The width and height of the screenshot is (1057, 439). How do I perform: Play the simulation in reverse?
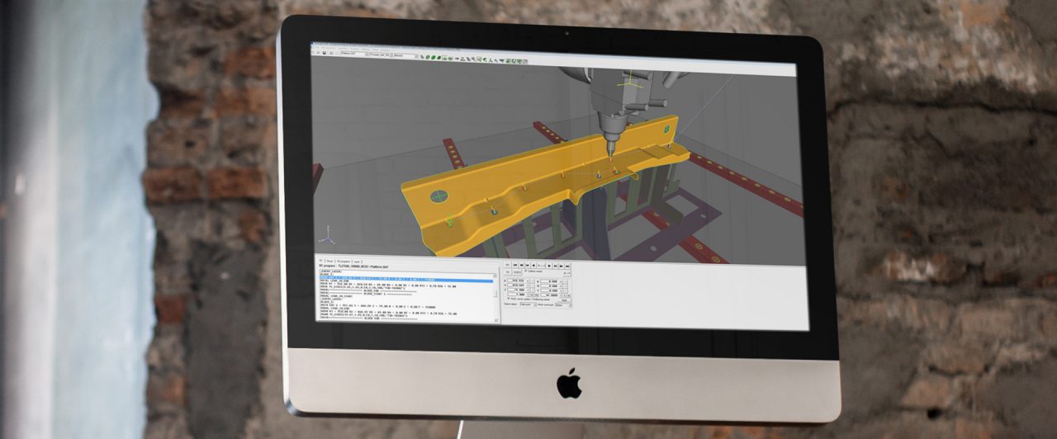coord(533,266)
